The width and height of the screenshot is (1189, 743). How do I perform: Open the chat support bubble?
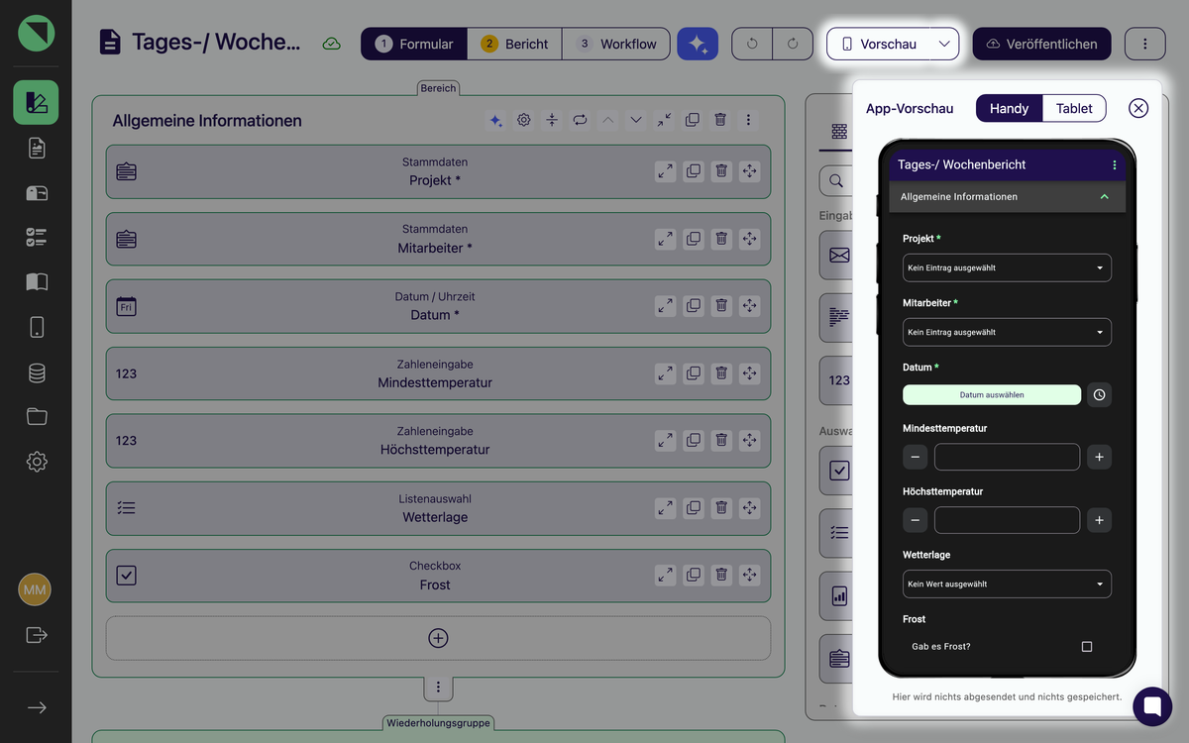(1152, 706)
